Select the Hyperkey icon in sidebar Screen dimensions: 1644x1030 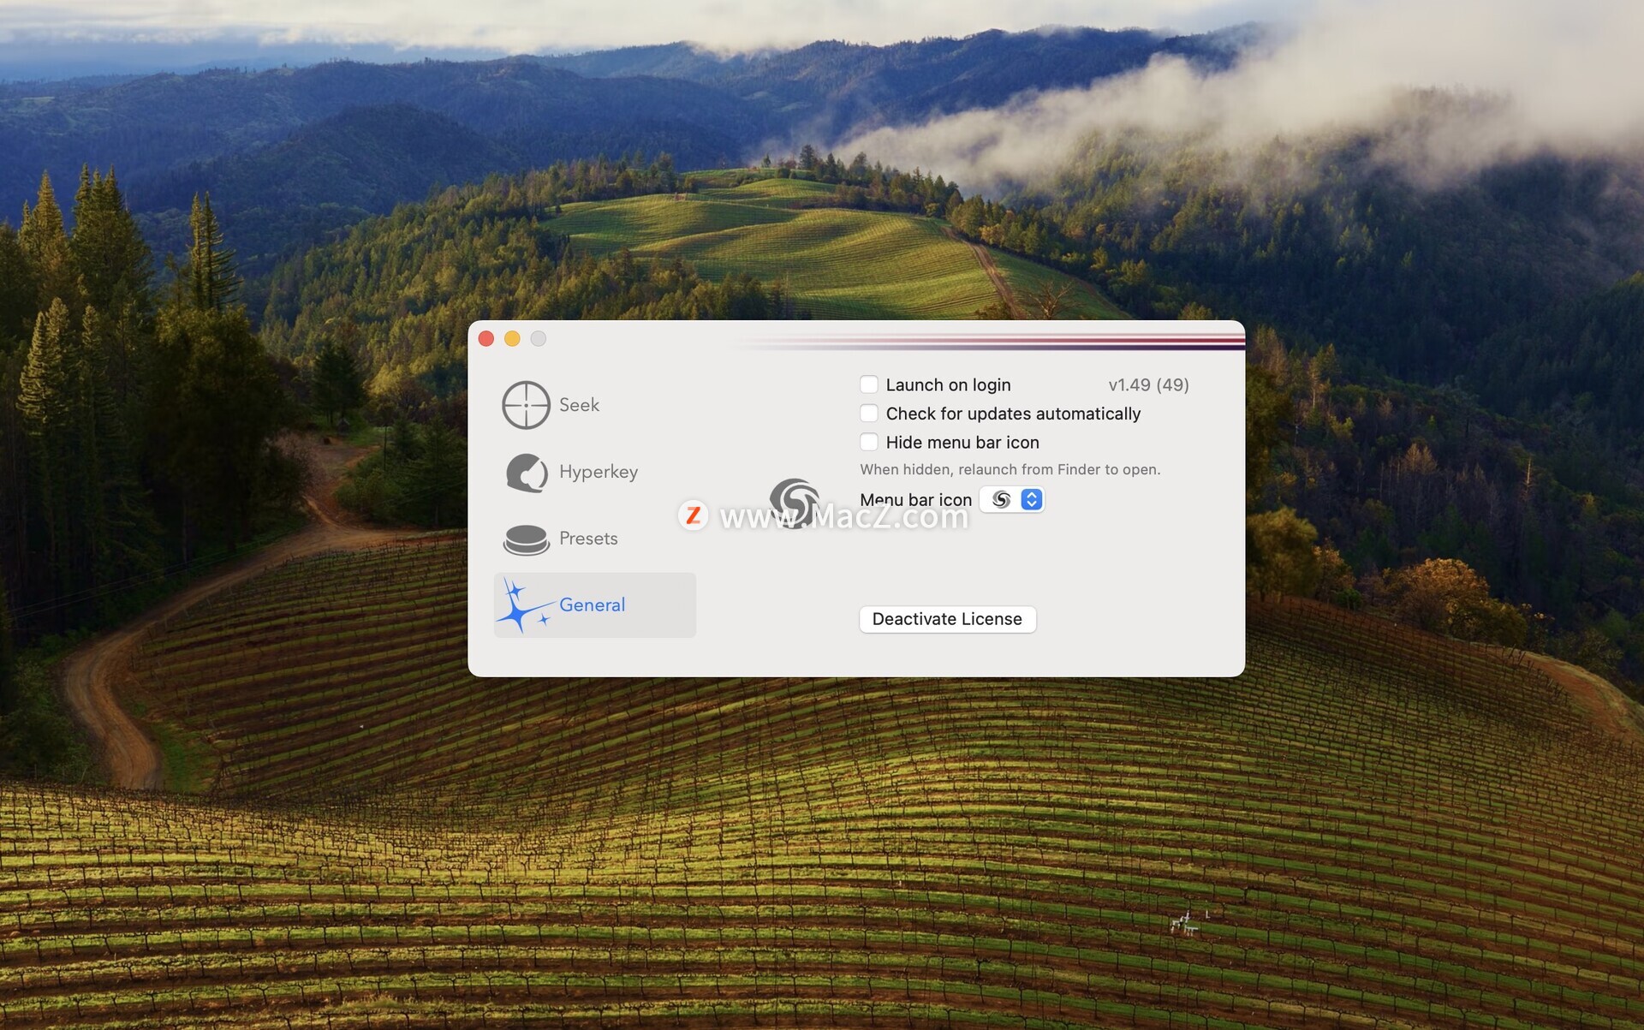pos(527,473)
